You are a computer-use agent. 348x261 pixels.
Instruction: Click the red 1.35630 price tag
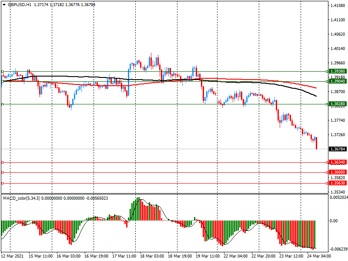tap(338, 183)
